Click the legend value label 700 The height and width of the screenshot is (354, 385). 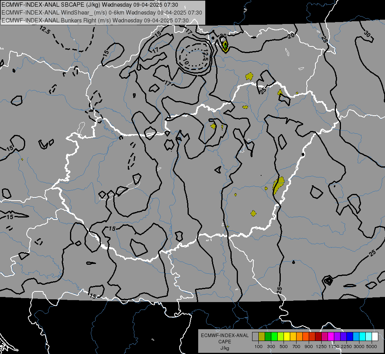pos(297,347)
